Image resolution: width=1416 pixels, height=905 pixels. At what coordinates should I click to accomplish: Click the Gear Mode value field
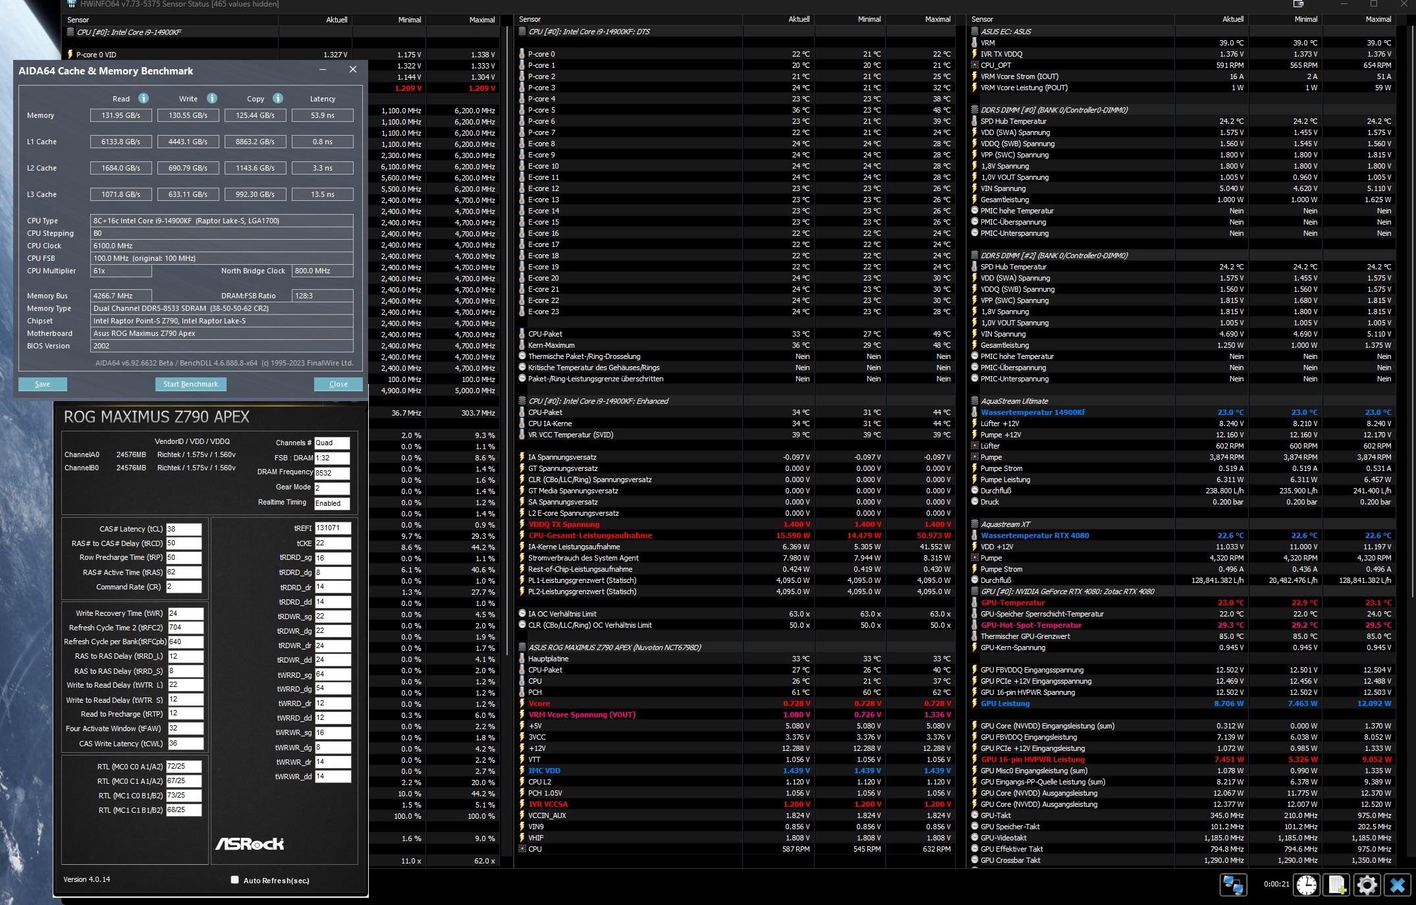point(332,488)
